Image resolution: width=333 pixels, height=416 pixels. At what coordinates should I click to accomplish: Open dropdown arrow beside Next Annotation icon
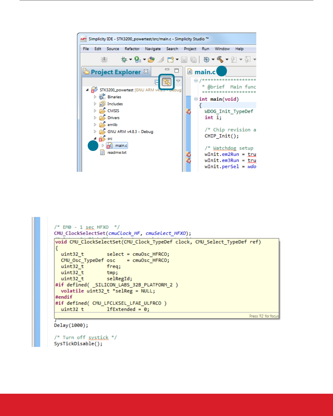click(x=241, y=60)
